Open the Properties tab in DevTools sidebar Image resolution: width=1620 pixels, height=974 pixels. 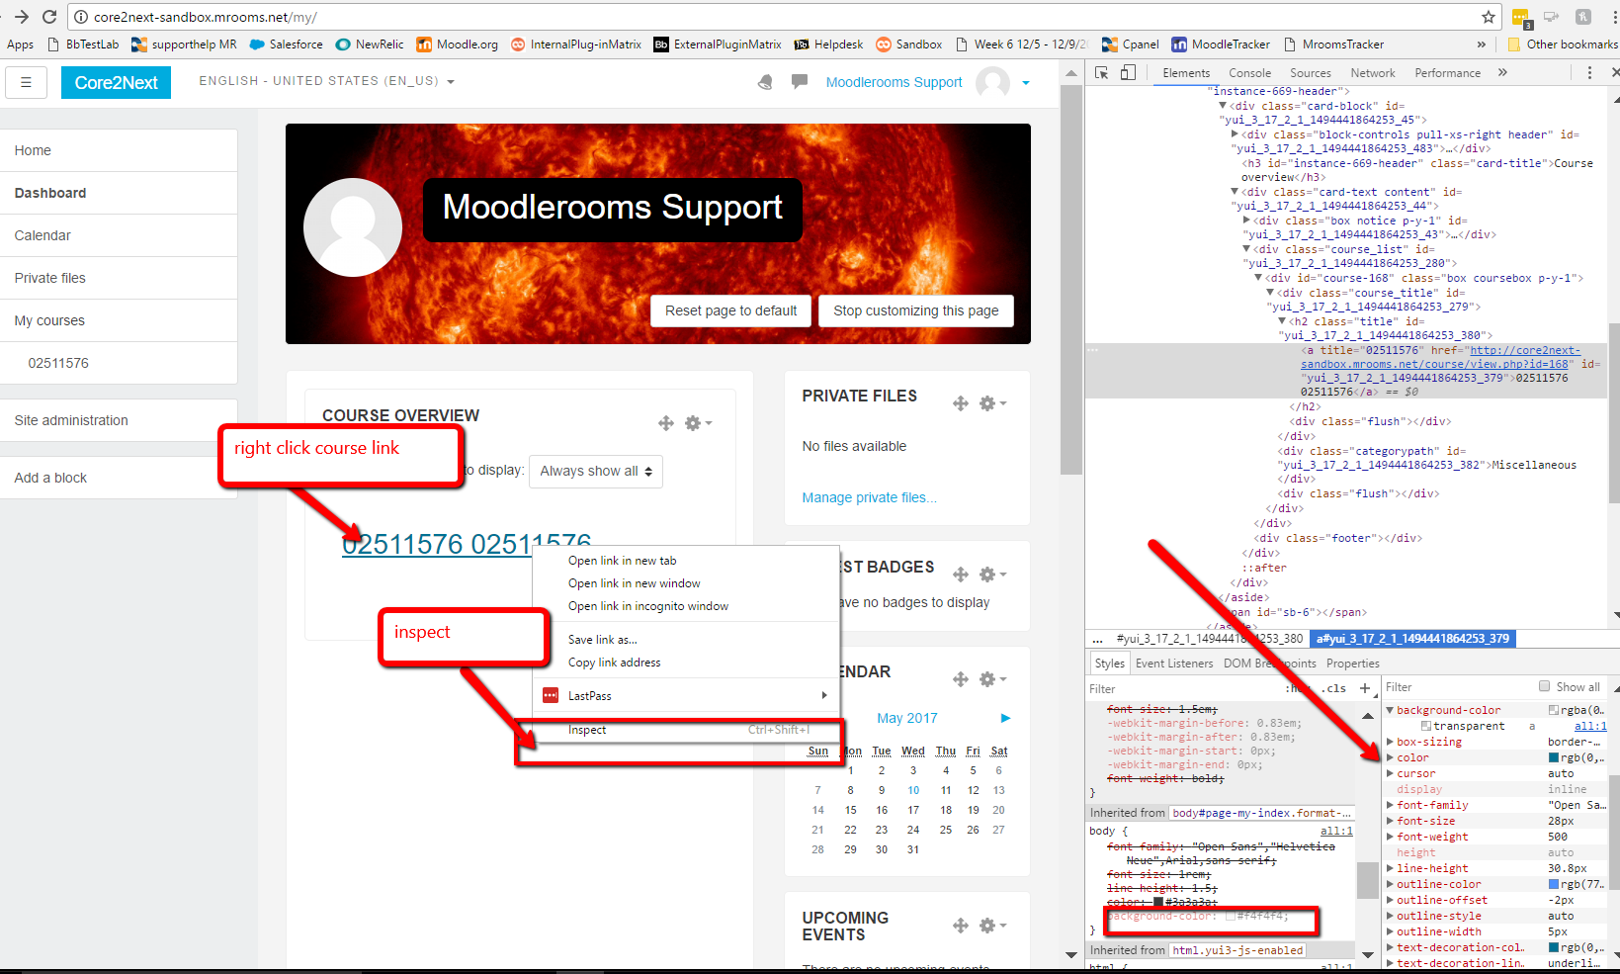pyautogui.click(x=1353, y=664)
